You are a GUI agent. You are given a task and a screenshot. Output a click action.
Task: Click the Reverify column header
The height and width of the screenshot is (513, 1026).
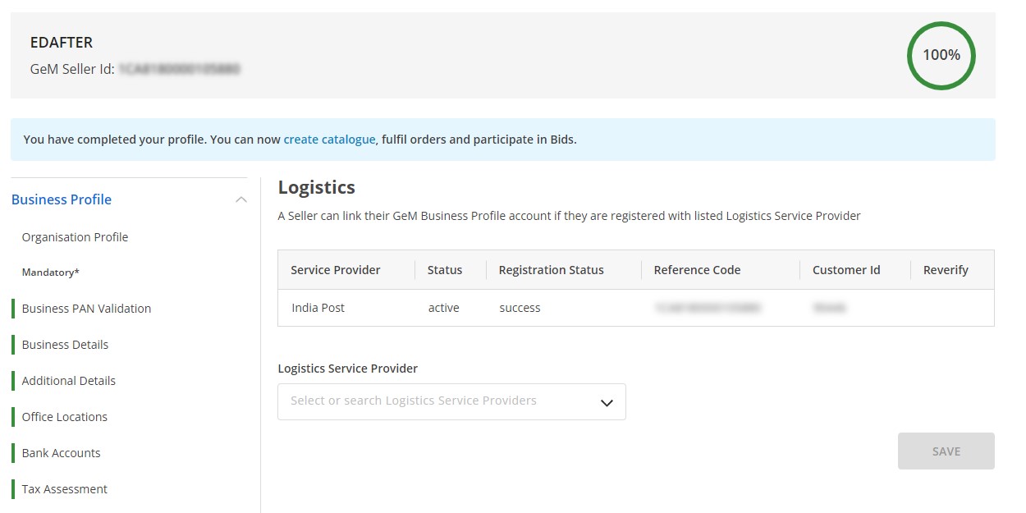pos(946,270)
